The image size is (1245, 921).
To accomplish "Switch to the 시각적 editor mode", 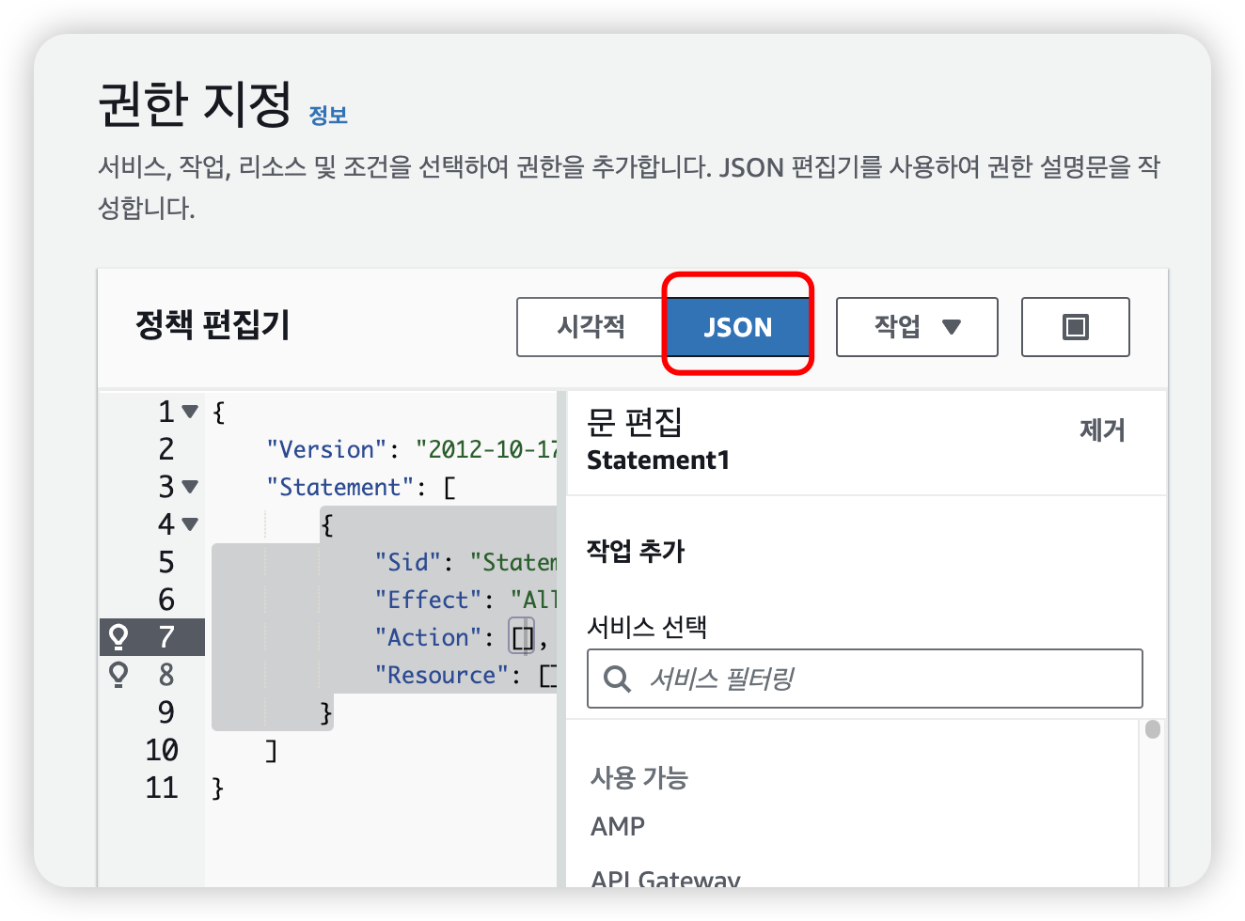I will point(591,327).
